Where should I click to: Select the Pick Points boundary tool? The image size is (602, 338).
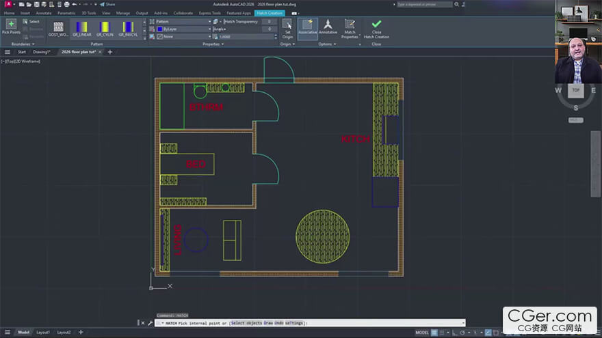point(11,27)
